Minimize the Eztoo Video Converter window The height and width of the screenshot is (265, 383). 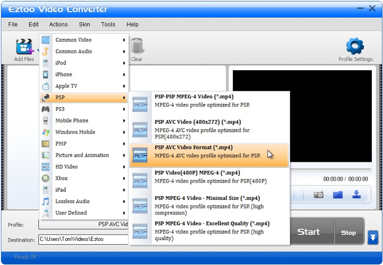pyautogui.click(x=360, y=9)
